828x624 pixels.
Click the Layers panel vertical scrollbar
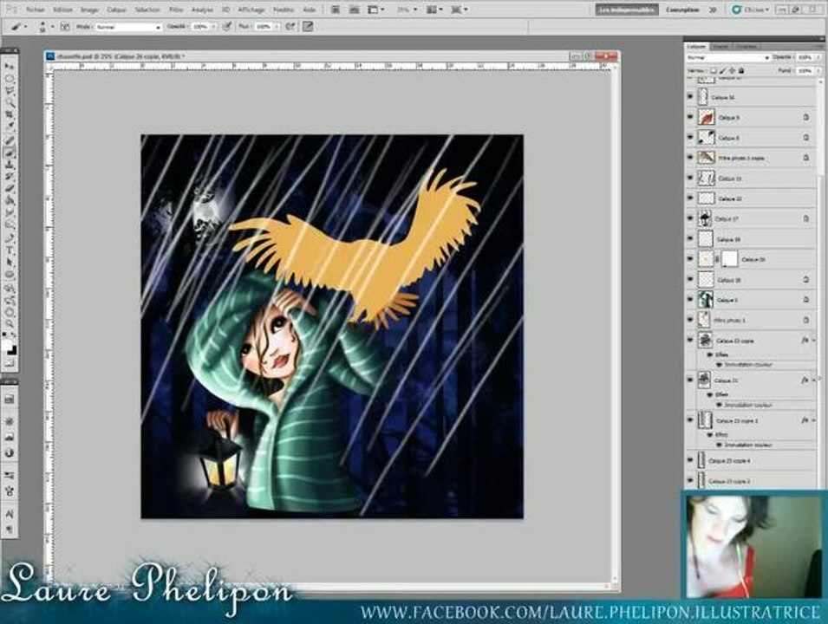[x=821, y=285]
